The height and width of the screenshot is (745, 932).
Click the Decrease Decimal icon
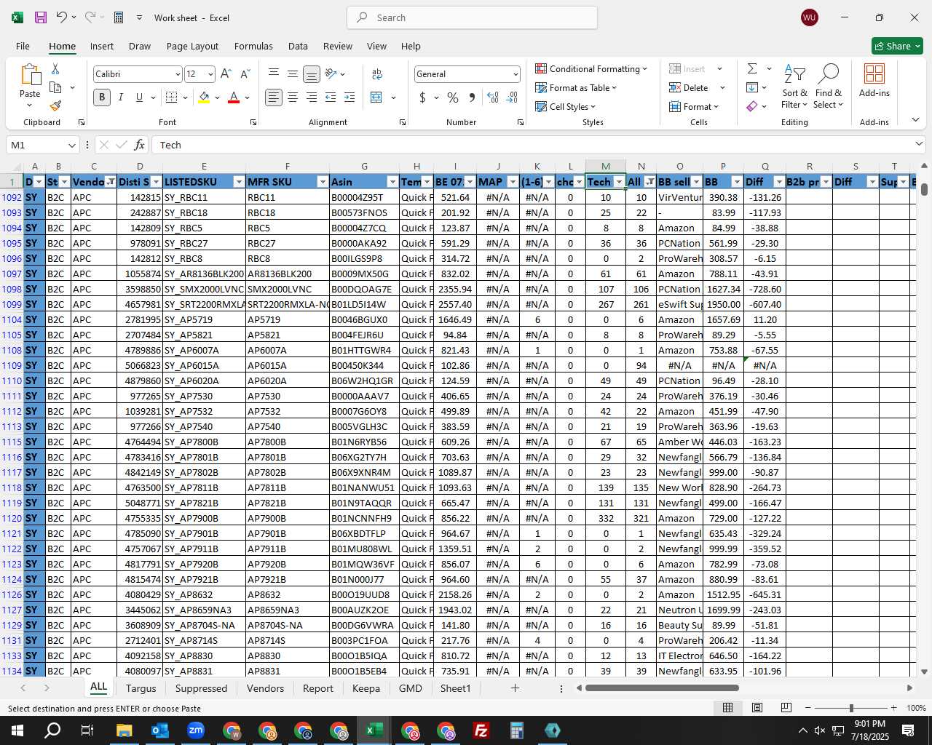512,97
